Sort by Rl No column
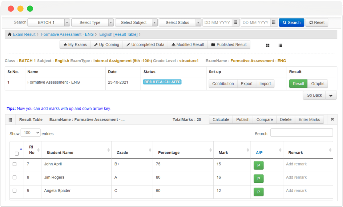Image resolution: width=343 pixels, height=207 pixels. [x=38, y=150]
